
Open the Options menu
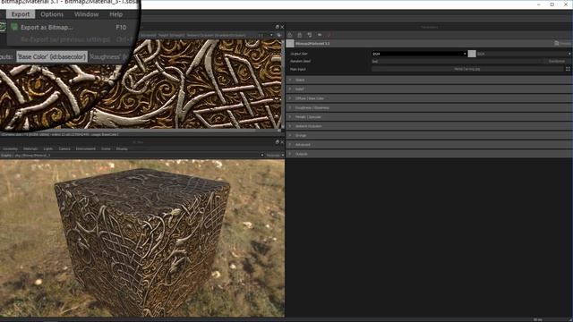point(52,14)
